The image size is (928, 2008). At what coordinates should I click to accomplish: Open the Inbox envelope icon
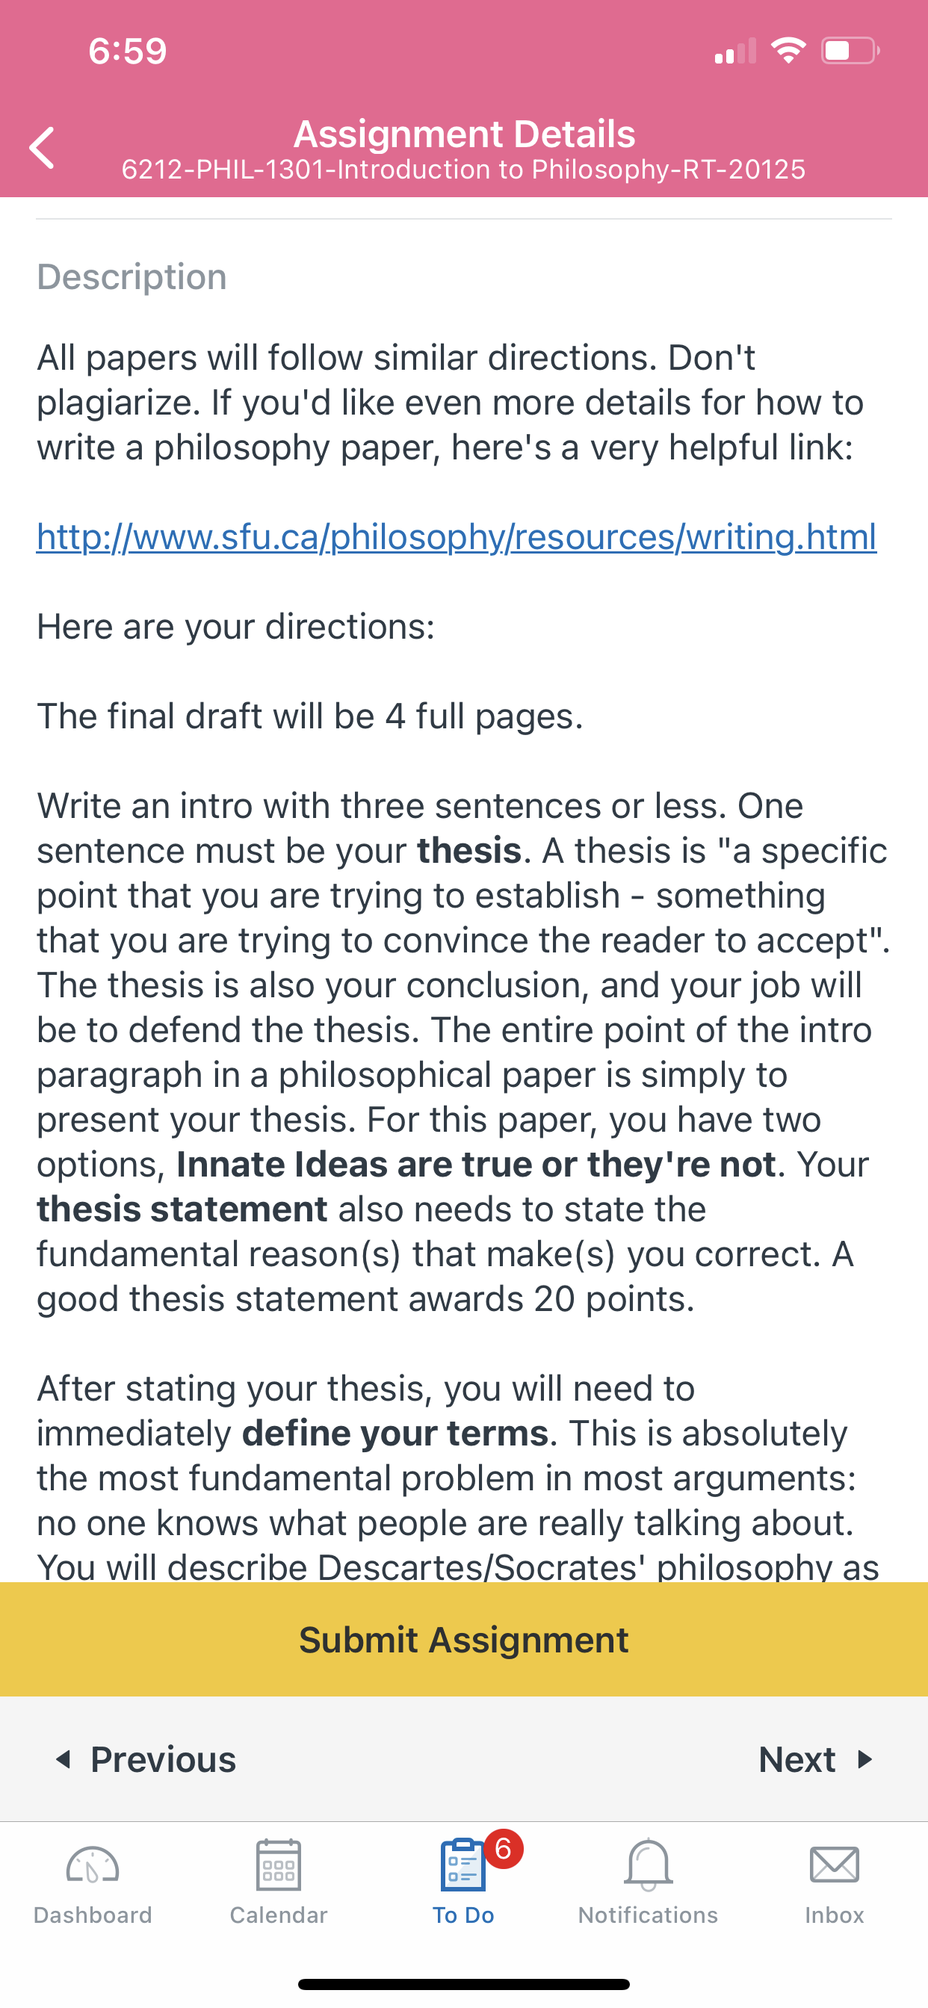point(835,1865)
